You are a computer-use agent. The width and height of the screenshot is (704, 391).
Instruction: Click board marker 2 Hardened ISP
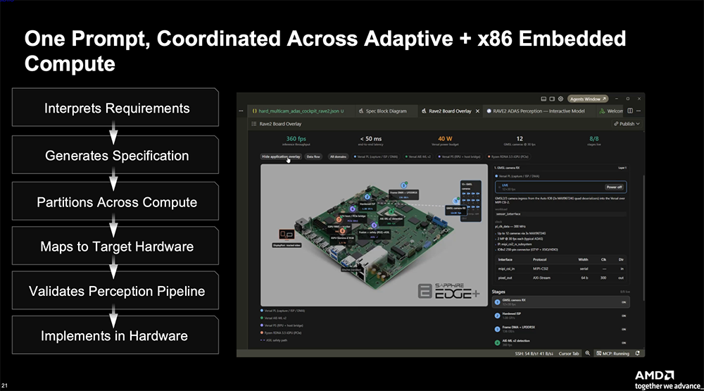(x=367, y=197)
